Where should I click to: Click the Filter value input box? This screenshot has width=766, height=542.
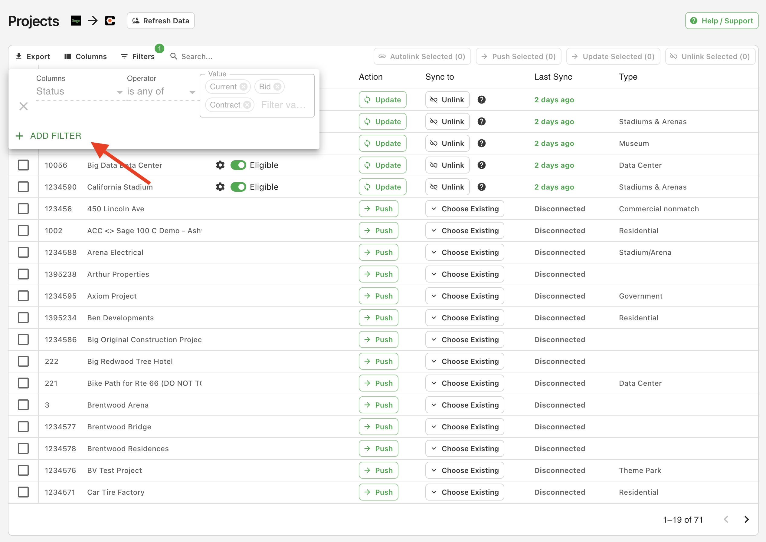tap(283, 105)
